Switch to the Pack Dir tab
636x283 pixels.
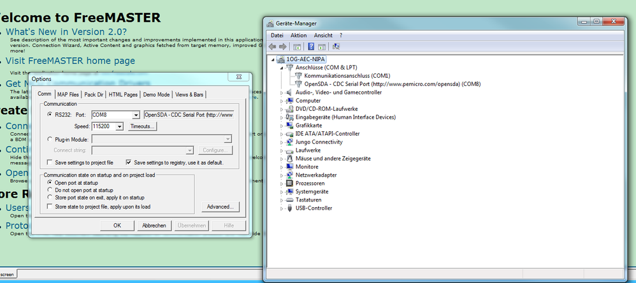(94, 94)
